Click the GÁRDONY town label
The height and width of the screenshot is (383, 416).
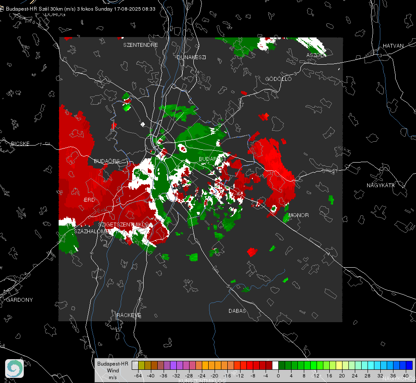pyautogui.click(x=20, y=300)
